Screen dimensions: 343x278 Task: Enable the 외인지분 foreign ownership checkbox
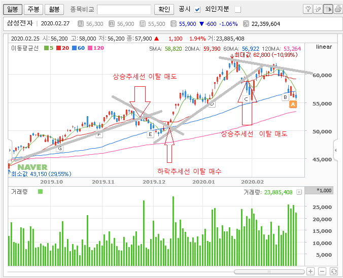pyautogui.click(x=237, y=10)
